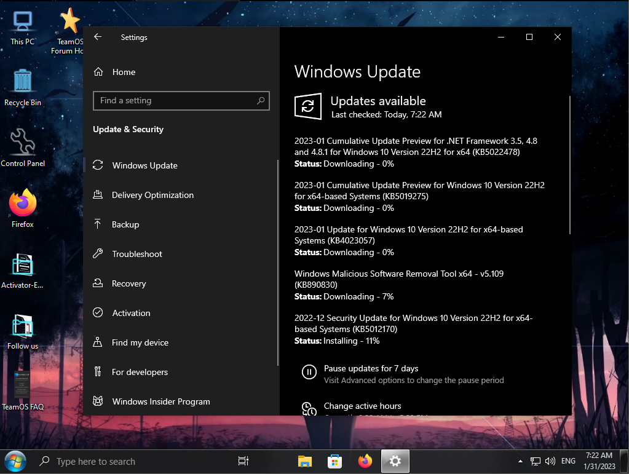Click the Find my device person icon
Screen dimensions: 629x474
[98, 342]
